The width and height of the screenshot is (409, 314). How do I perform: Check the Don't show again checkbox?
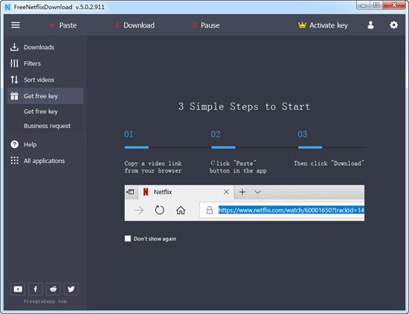(128, 239)
